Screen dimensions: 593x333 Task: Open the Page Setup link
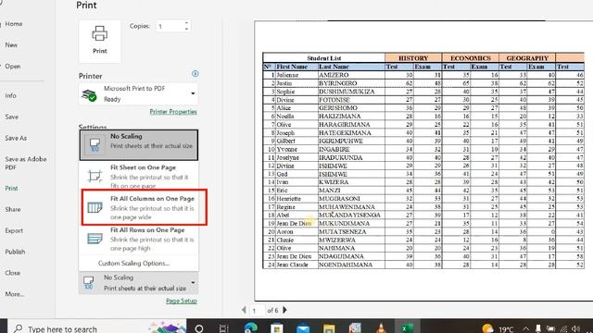click(x=182, y=301)
